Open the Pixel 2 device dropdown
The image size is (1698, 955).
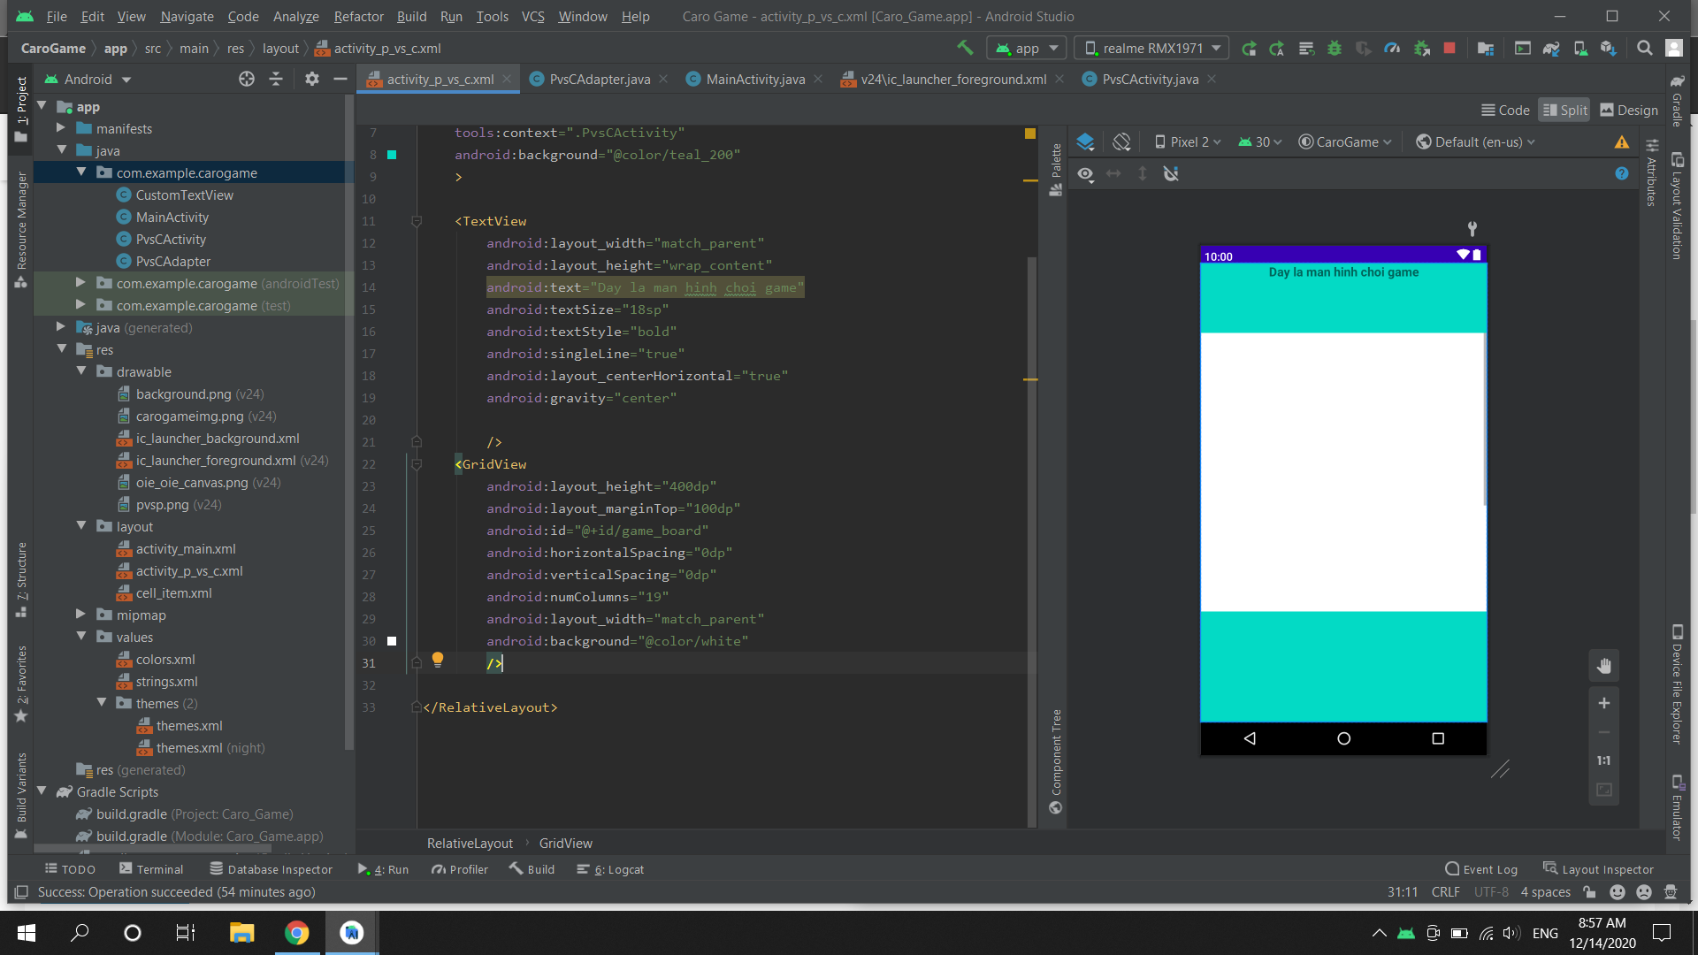coord(1188,141)
